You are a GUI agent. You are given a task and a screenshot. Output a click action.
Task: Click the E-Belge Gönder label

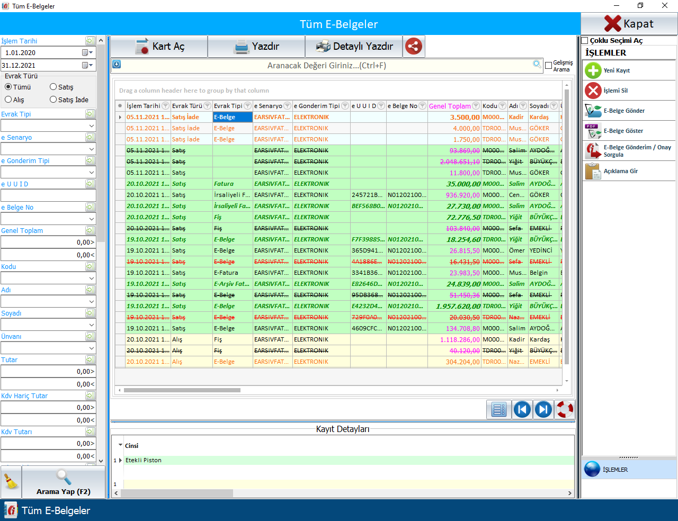click(624, 111)
